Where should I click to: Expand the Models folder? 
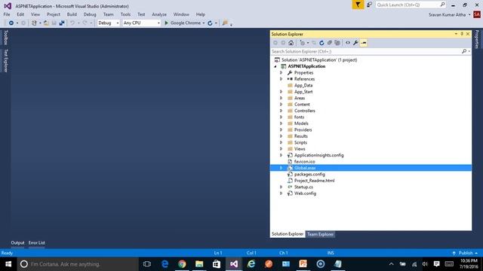tap(281, 123)
